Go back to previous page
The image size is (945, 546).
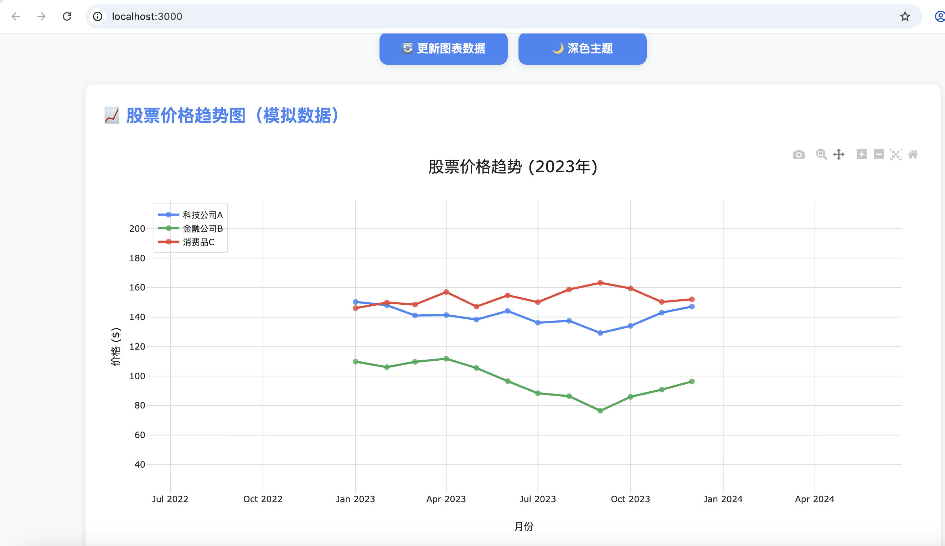[16, 16]
